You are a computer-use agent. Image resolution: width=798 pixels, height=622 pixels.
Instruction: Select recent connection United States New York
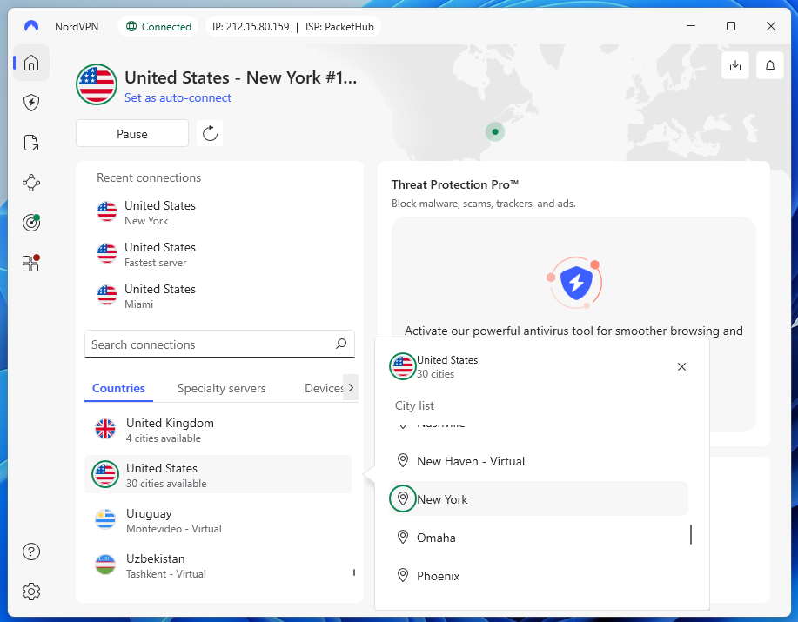click(220, 212)
